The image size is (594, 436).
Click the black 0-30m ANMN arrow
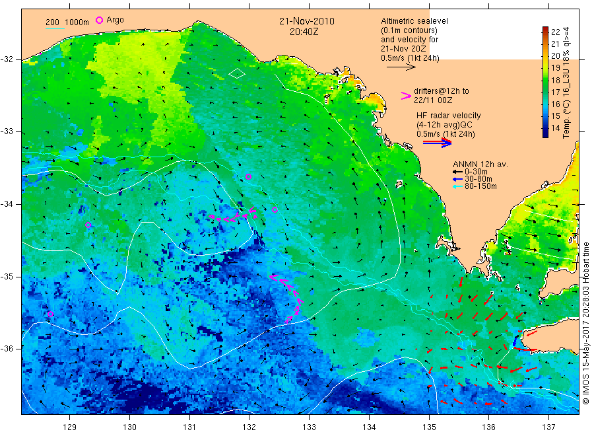pyautogui.click(x=457, y=172)
